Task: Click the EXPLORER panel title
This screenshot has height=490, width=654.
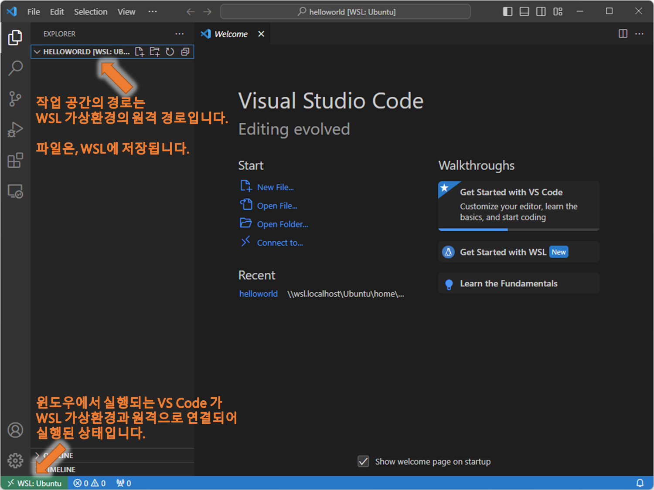Action: (x=59, y=34)
